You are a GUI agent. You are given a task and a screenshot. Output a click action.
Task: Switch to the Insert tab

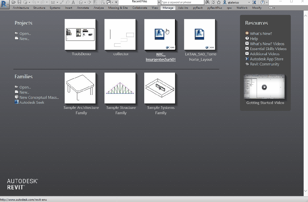click(x=69, y=8)
